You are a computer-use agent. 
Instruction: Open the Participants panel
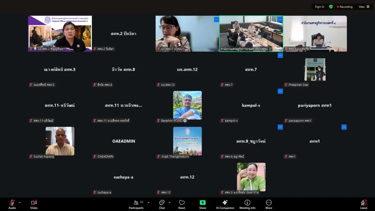[136, 204]
